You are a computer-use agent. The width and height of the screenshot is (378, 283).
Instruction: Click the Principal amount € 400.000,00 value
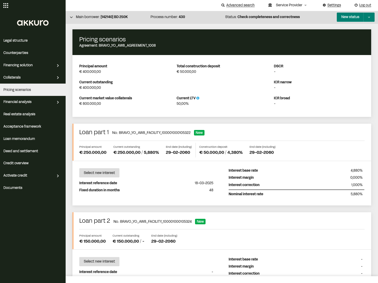click(x=90, y=72)
